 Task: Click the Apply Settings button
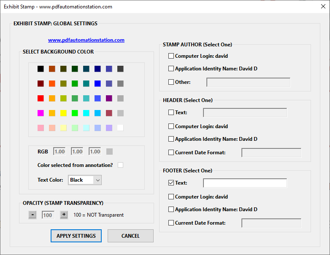76,236
